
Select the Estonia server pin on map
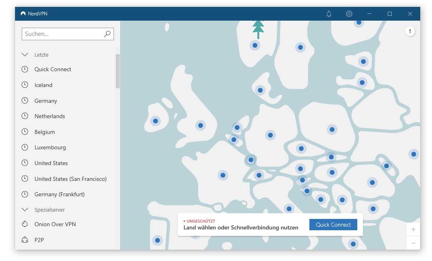(363, 62)
